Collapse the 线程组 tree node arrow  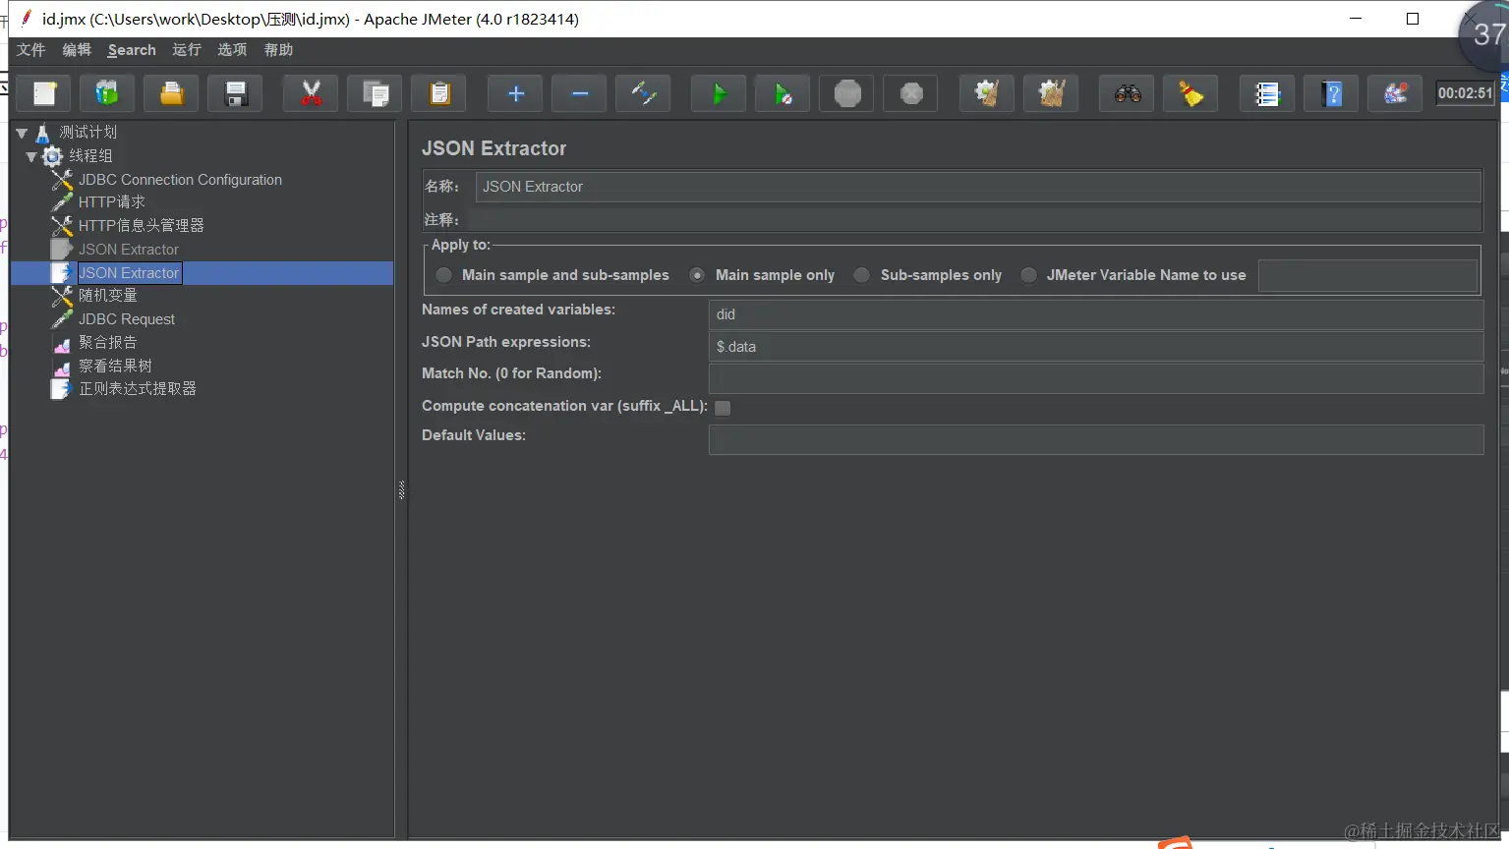click(31, 156)
